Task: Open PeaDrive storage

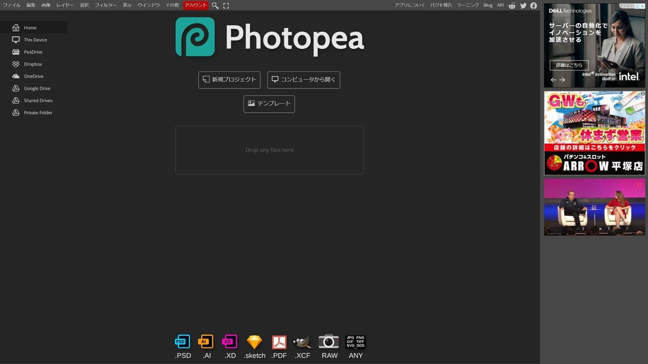Action: point(33,52)
